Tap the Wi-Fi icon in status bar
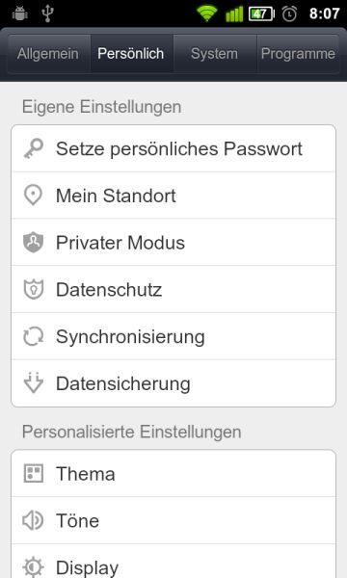The height and width of the screenshot is (578, 347). coord(206,13)
